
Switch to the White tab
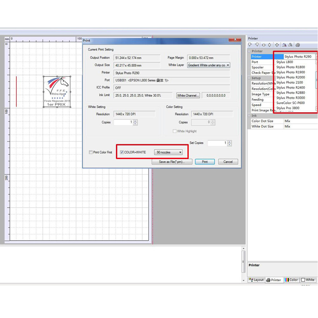pyautogui.click(x=308, y=280)
